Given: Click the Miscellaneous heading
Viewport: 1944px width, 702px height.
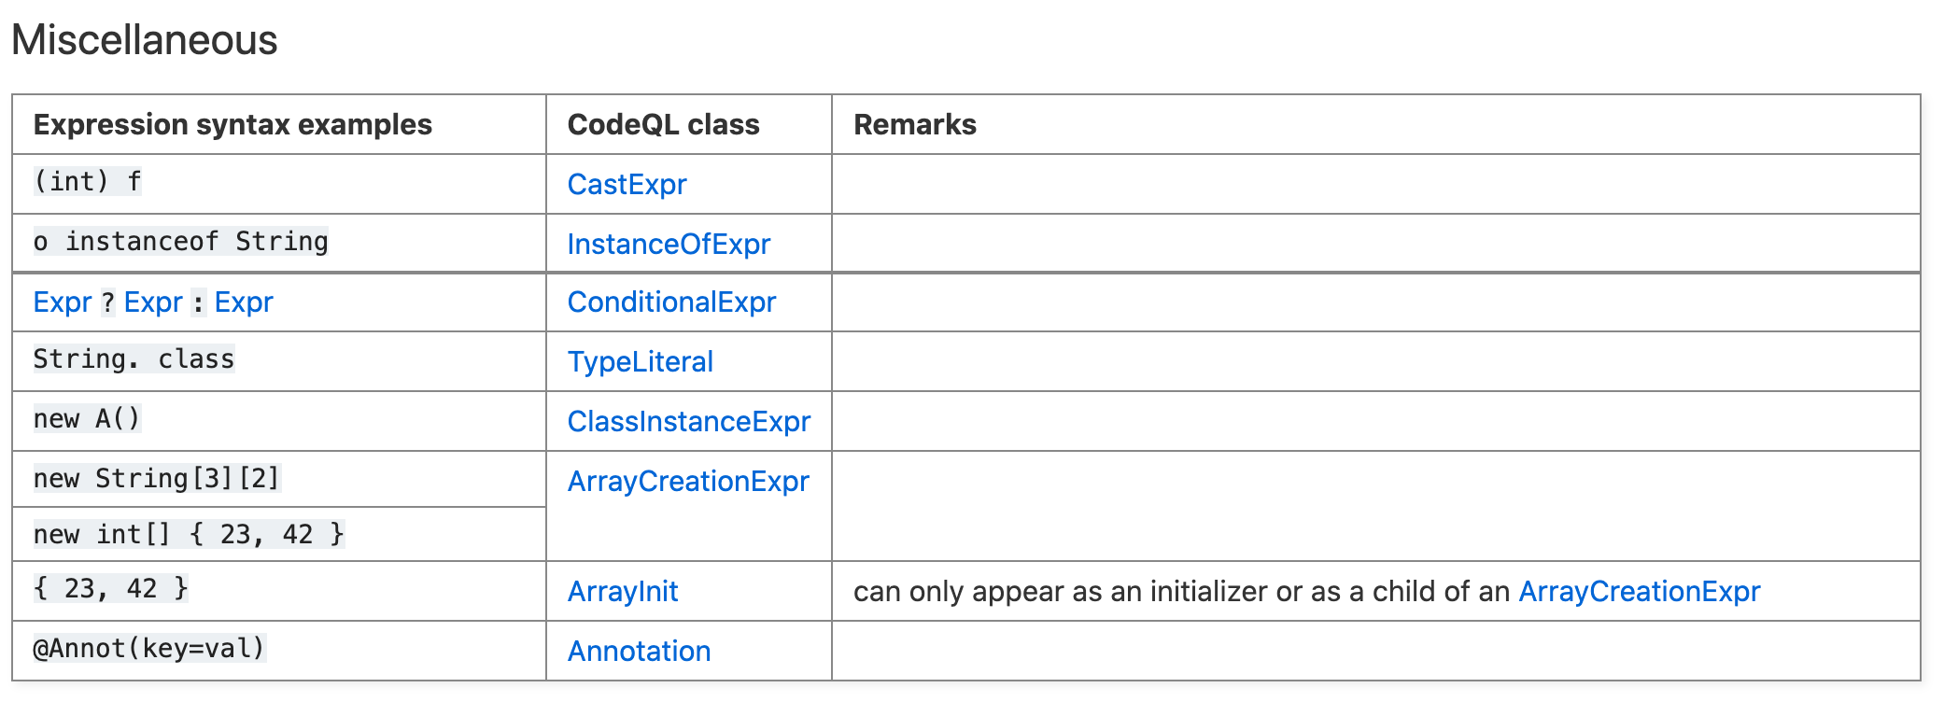Looking at the screenshot, I should coord(145,40).
